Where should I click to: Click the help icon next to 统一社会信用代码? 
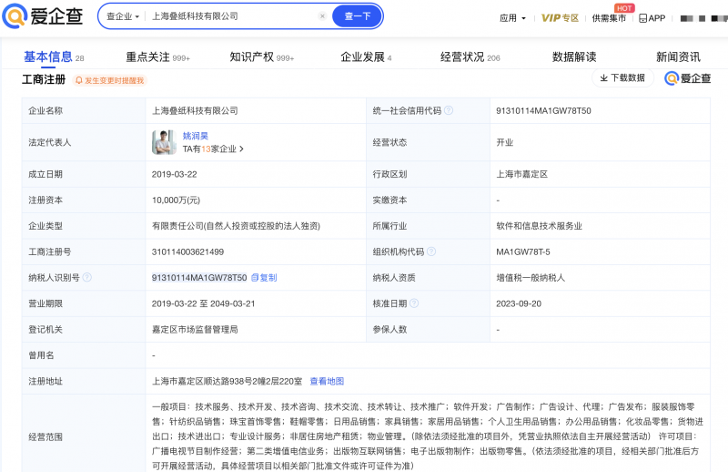coord(449,110)
